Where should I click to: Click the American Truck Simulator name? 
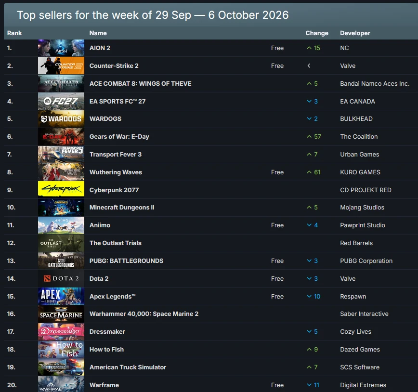click(x=128, y=367)
